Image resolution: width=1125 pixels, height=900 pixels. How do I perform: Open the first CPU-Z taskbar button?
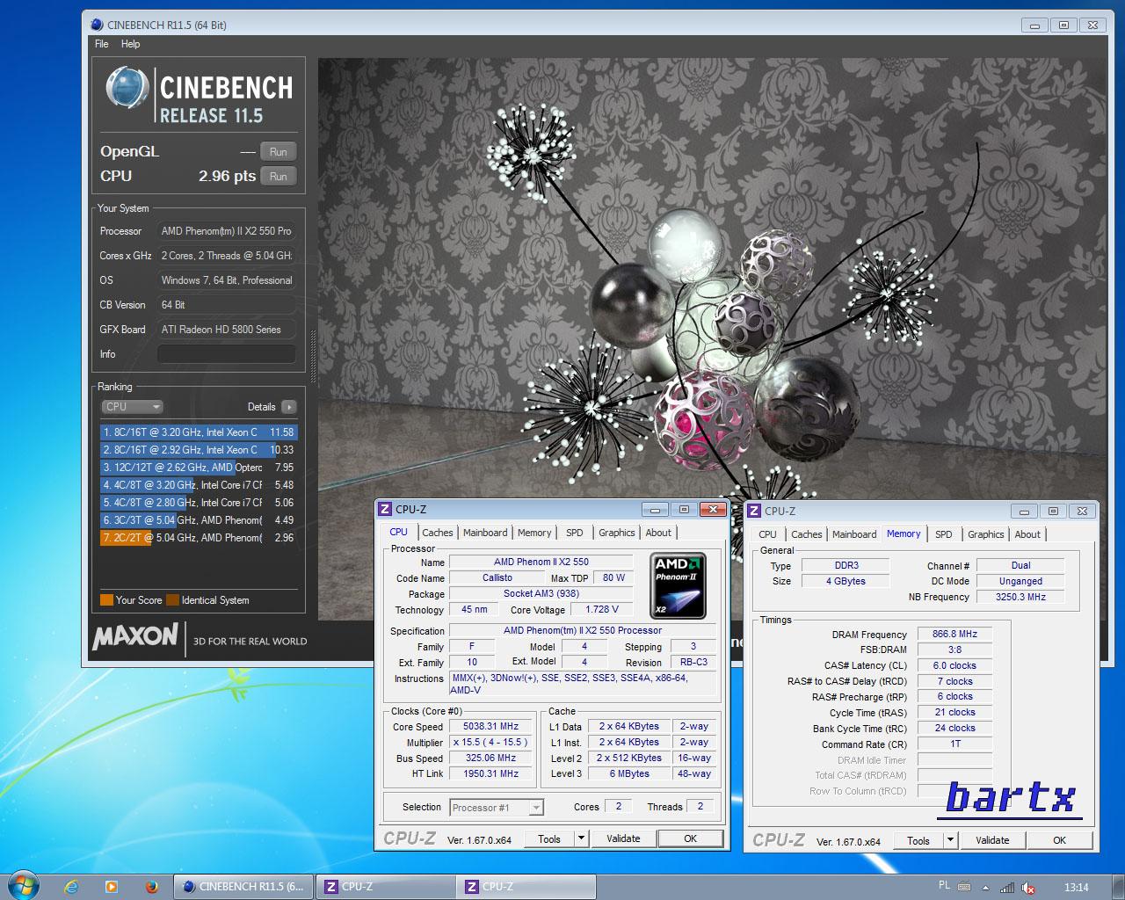click(x=385, y=887)
